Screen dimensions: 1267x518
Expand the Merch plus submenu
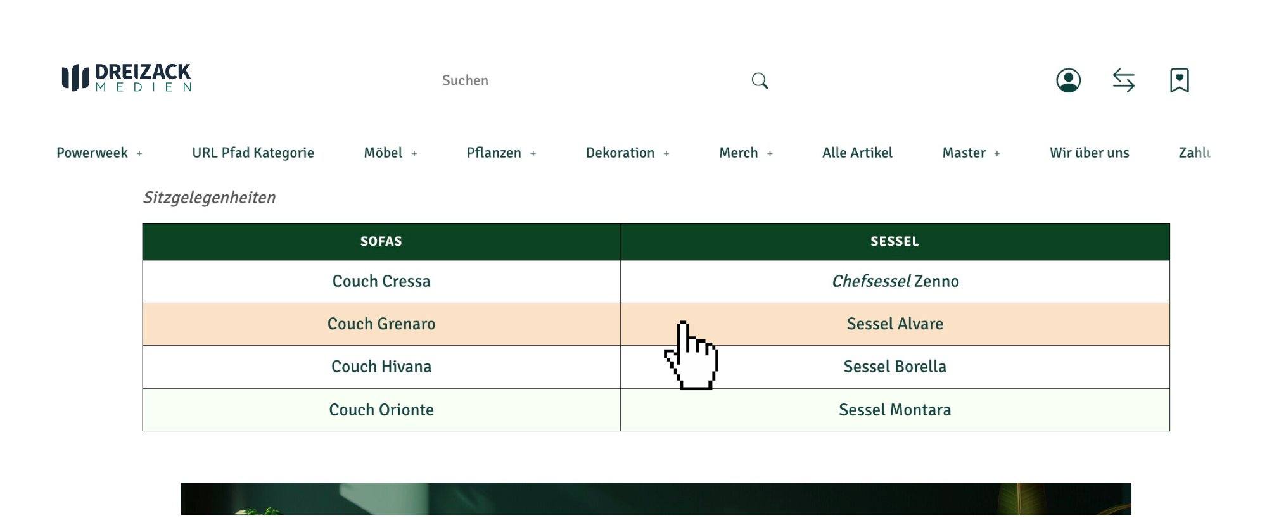point(770,153)
